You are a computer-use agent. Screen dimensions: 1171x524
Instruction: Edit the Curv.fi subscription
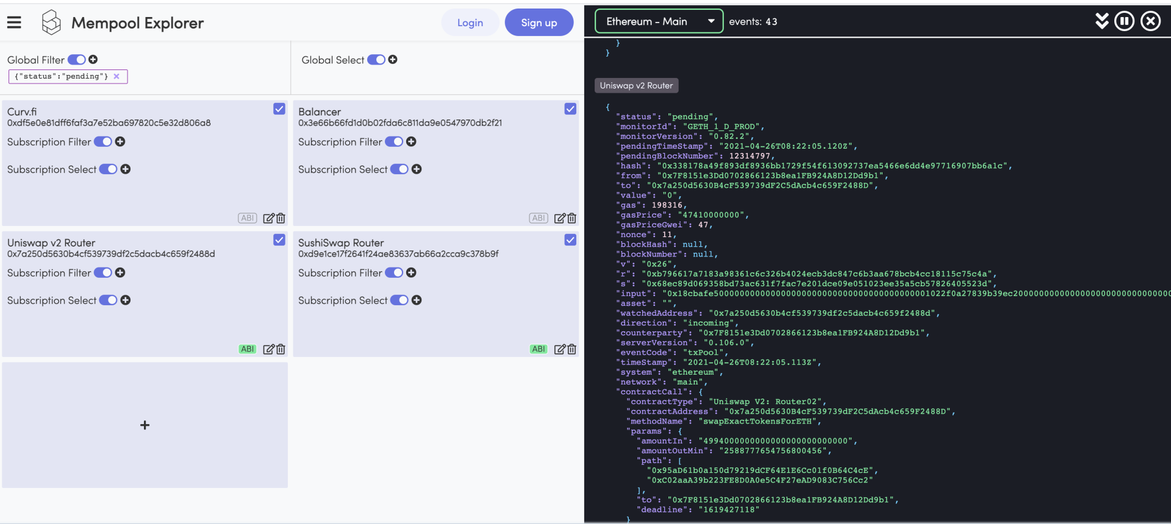coord(268,218)
